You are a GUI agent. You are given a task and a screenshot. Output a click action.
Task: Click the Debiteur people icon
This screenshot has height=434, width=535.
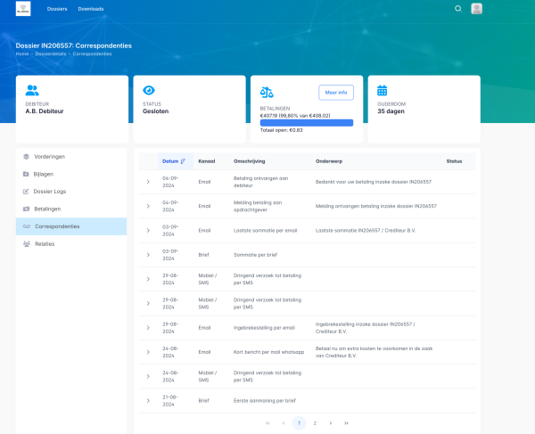(32, 90)
